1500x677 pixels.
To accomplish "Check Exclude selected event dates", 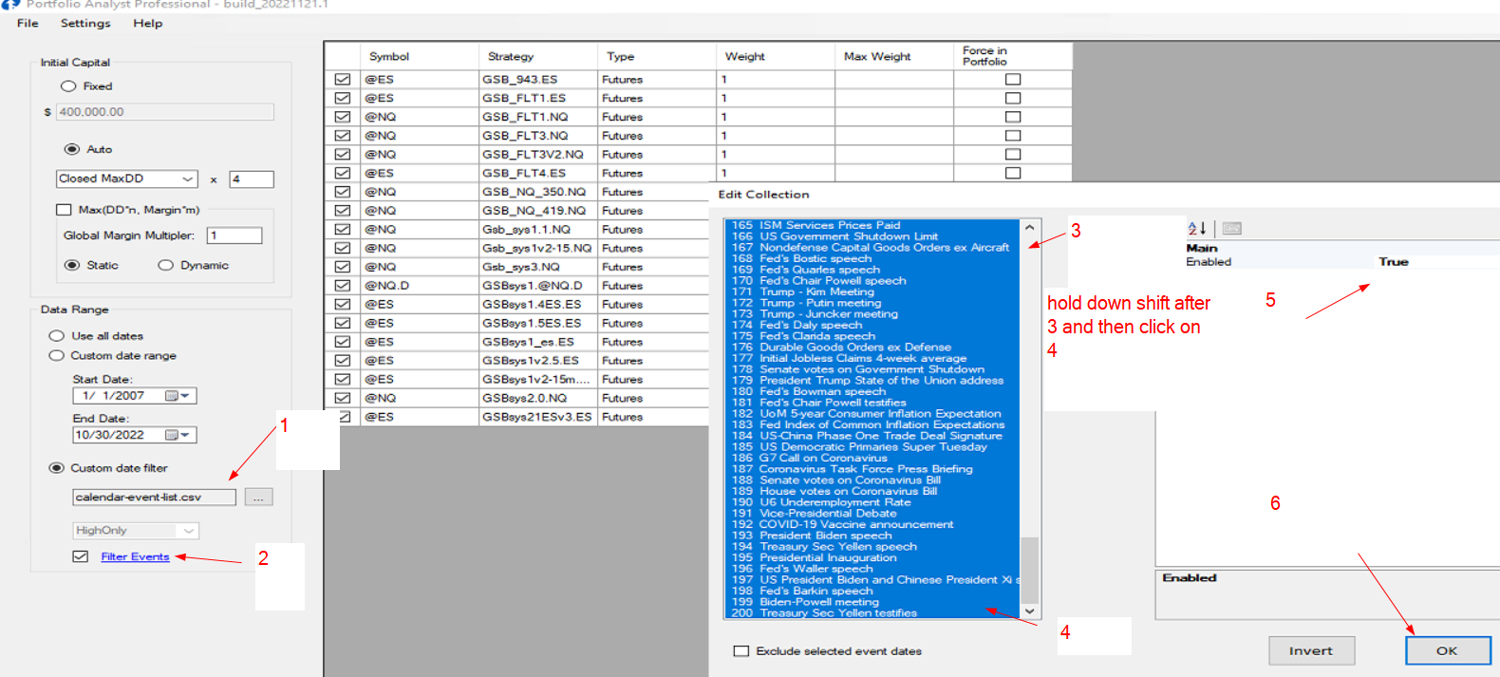I will click(x=741, y=651).
